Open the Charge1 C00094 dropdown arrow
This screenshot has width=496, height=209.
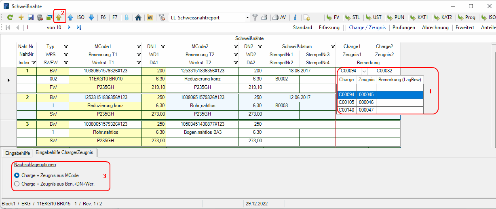364,71
